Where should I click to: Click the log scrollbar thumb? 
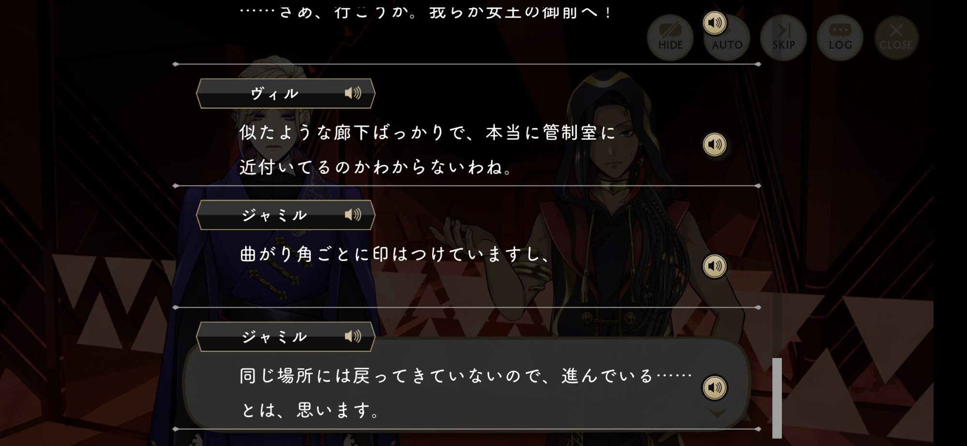[x=777, y=398]
